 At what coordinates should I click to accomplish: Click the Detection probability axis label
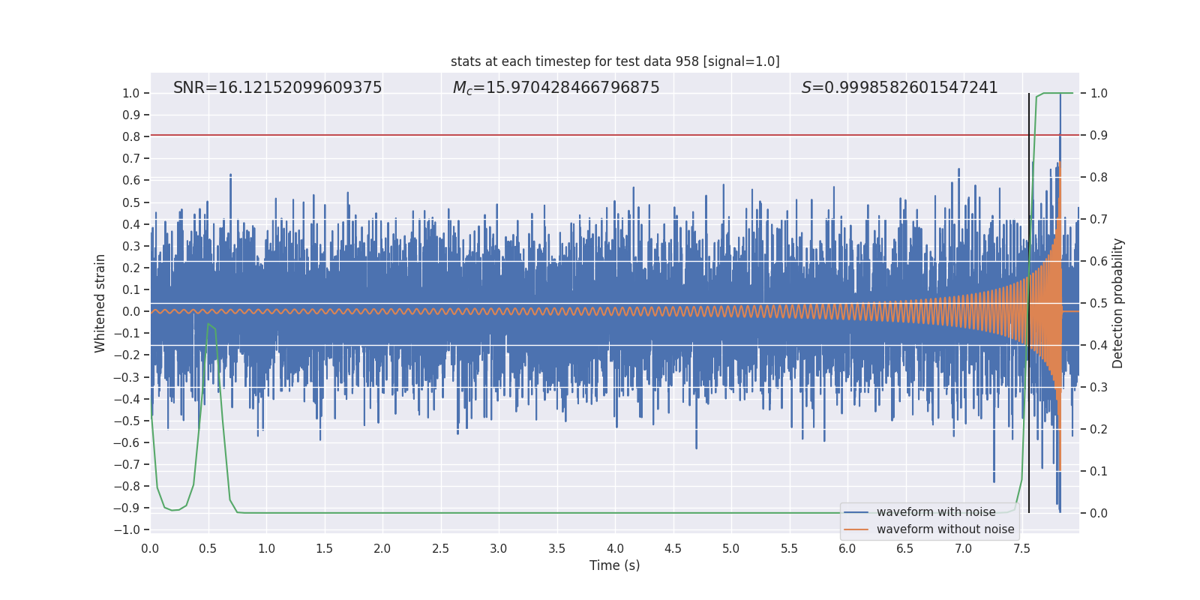point(1118,303)
